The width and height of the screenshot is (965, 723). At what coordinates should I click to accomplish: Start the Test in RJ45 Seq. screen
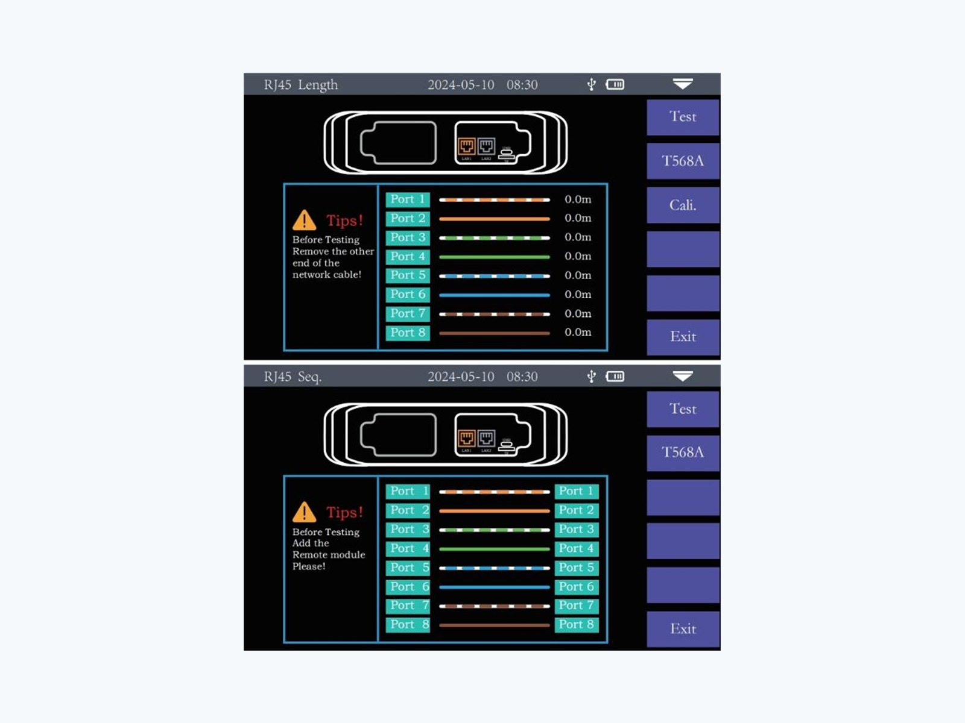683,409
